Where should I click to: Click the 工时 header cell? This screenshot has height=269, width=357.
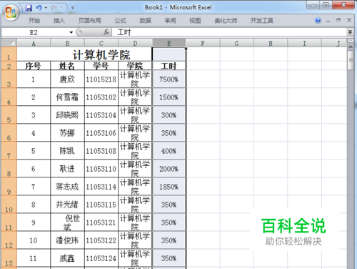(x=169, y=66)
